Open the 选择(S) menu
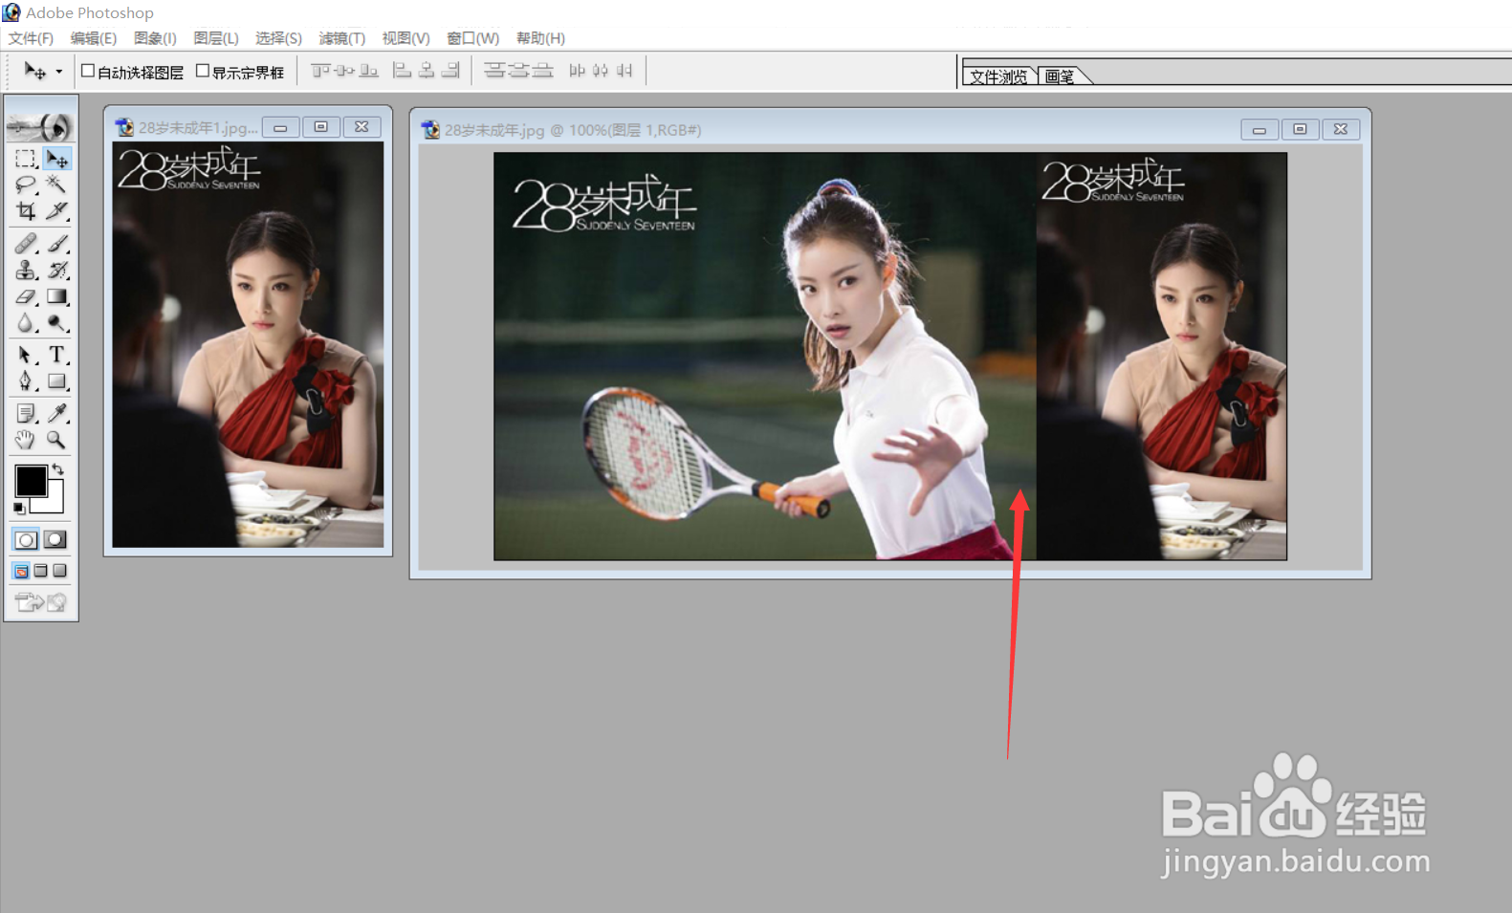 [x=278, y=38]
